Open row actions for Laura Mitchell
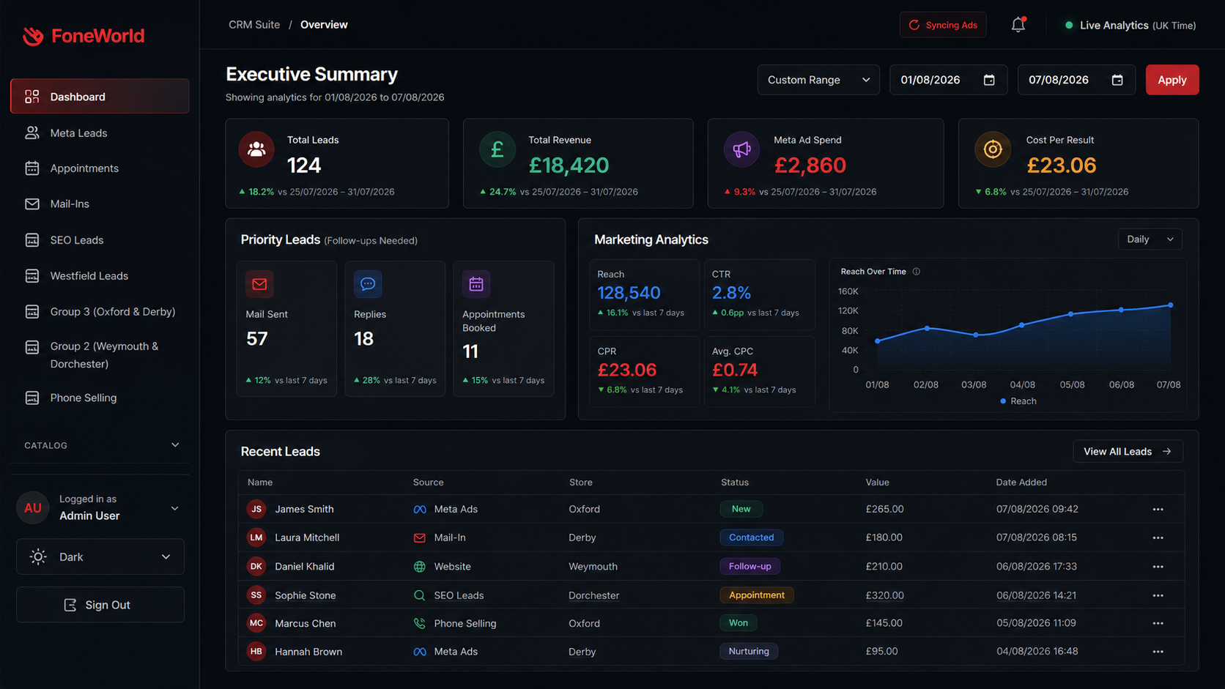This screenshot has width=1225, height=689. coord(1158,538)
